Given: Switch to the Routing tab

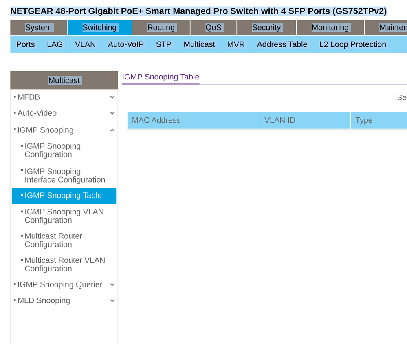Looking at the screenshot, I should click(x=161, y=28).
